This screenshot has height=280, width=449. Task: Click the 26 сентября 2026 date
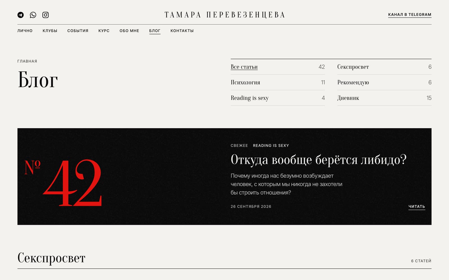click(251, 207)
